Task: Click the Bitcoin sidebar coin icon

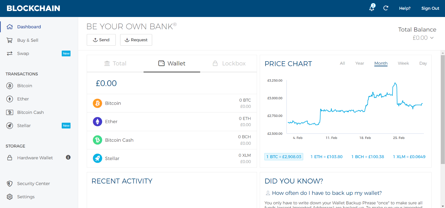Action: [x=10, y=86]
